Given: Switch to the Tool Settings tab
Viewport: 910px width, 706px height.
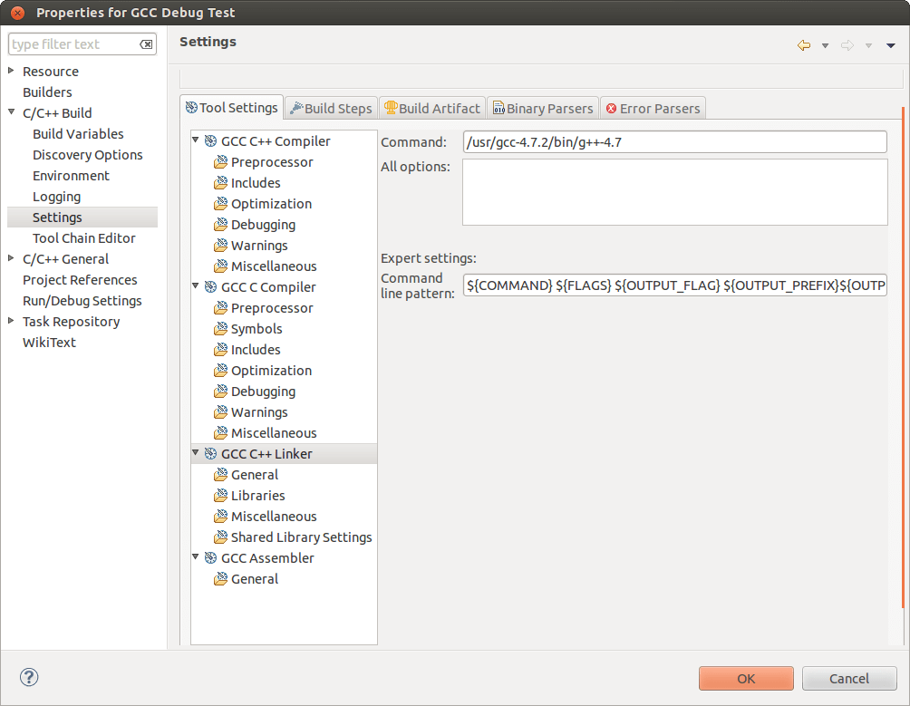Looking at the screenshot, I should point(231,108).
